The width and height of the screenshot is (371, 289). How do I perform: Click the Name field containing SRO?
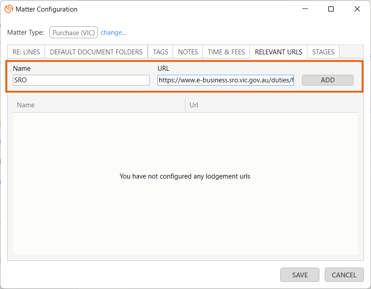(81, 80)
